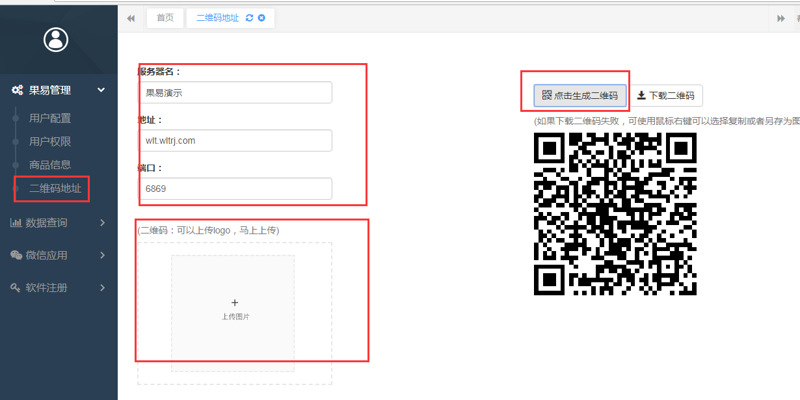Screen dimensions: 800x400
Task: Click the user avatar icon in sidebar
Action: point(56,40)
